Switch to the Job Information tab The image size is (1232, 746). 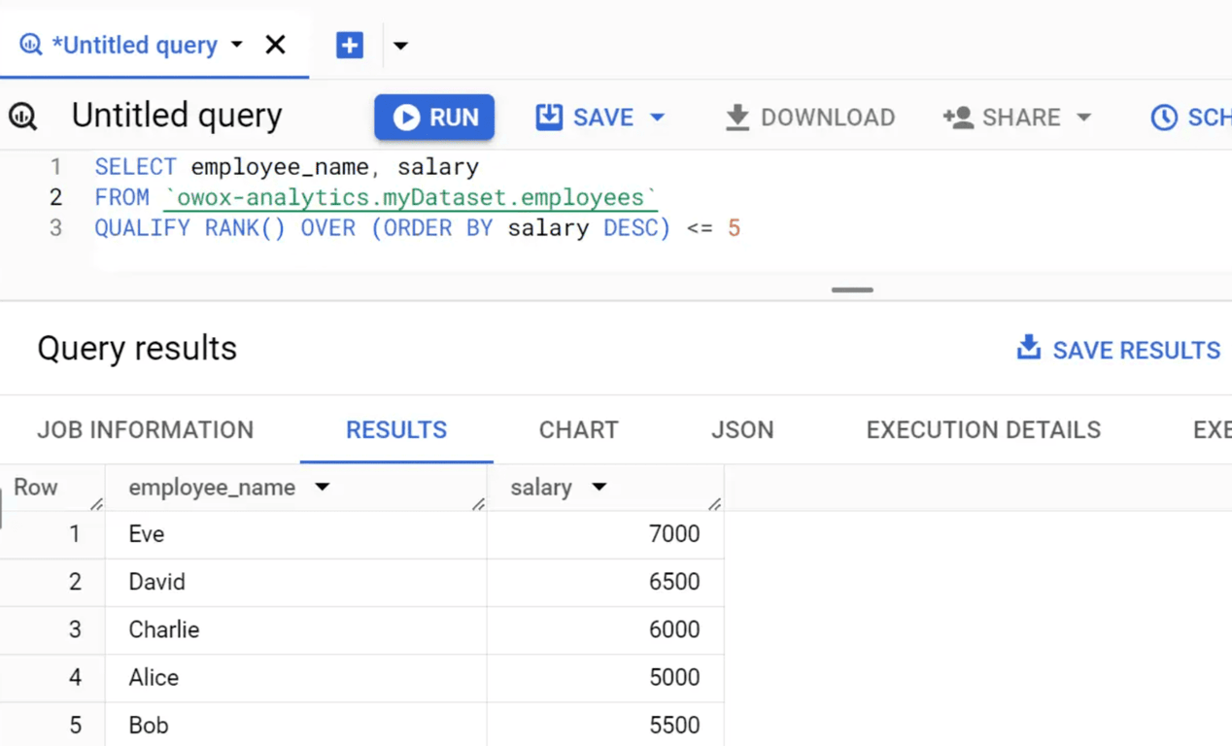[x=146, y=430]
